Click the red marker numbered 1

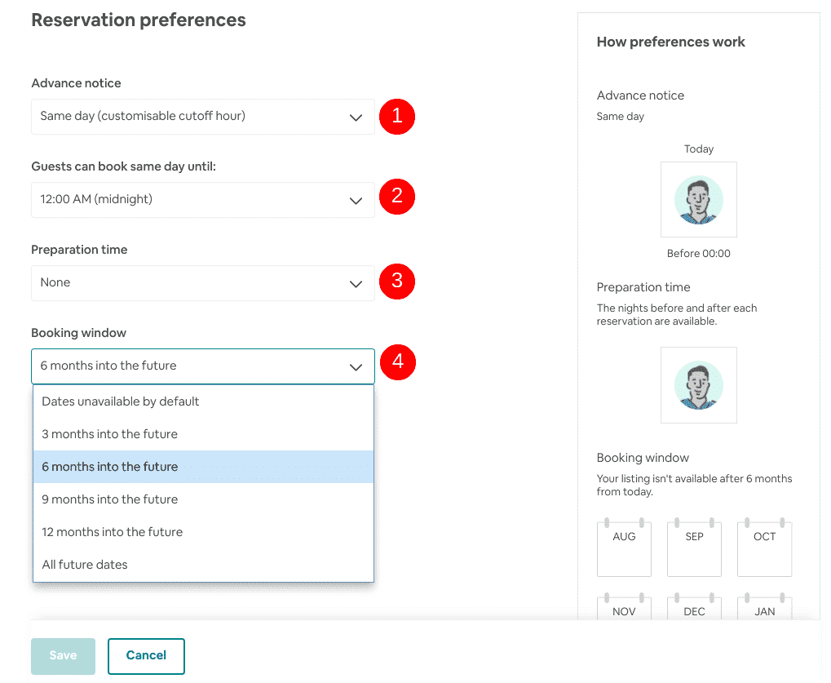click(x=396, y=117)
